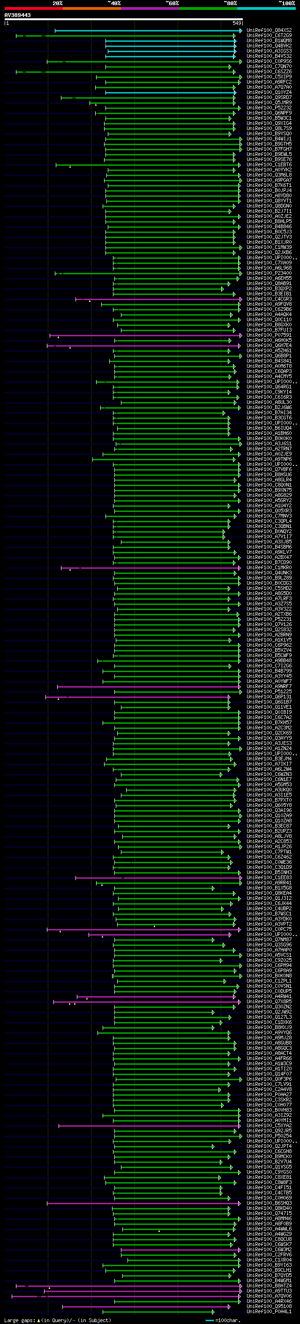Click the green ~80% identity legend segment
The height and width of the screenshot is (1324, 300).
pyautogui.click(x=208, y=8)
